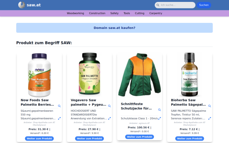The width and height of the screenshot is (229, 143).
Task: Select price text Preis: 7.12 €
Action: 189,129
